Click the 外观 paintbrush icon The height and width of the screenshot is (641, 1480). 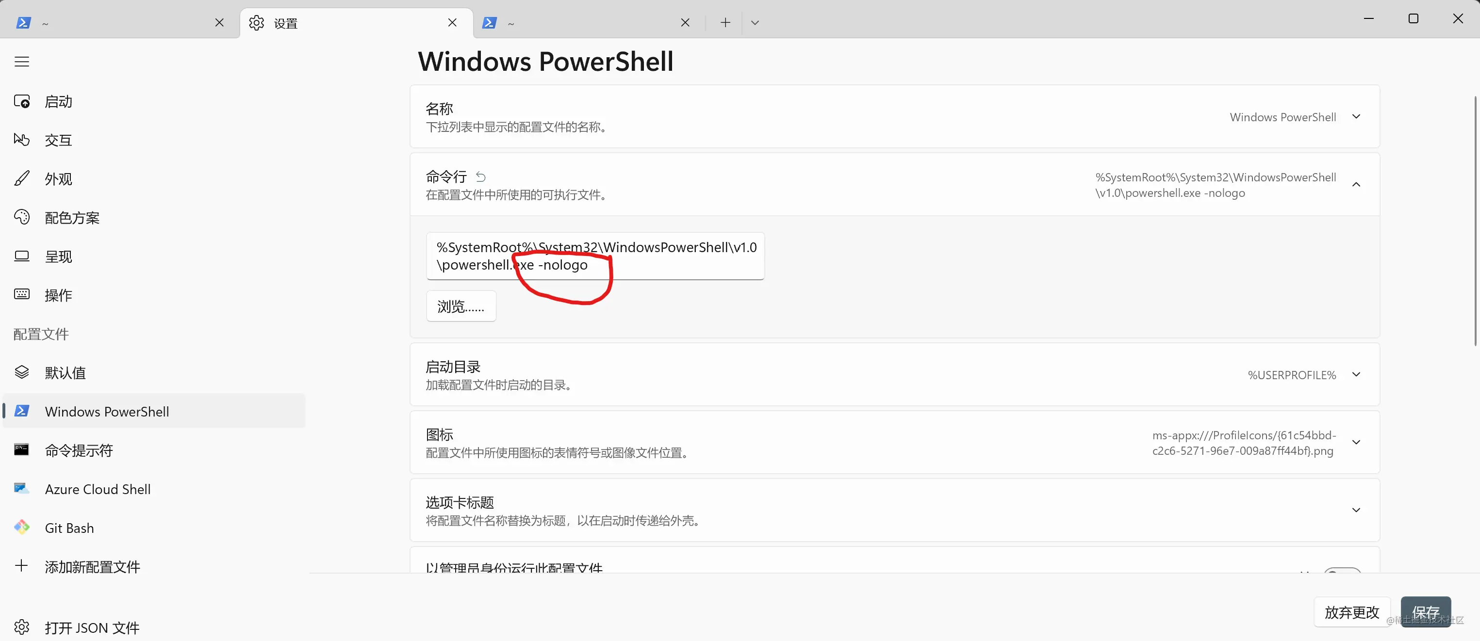[x=22, y=178]
